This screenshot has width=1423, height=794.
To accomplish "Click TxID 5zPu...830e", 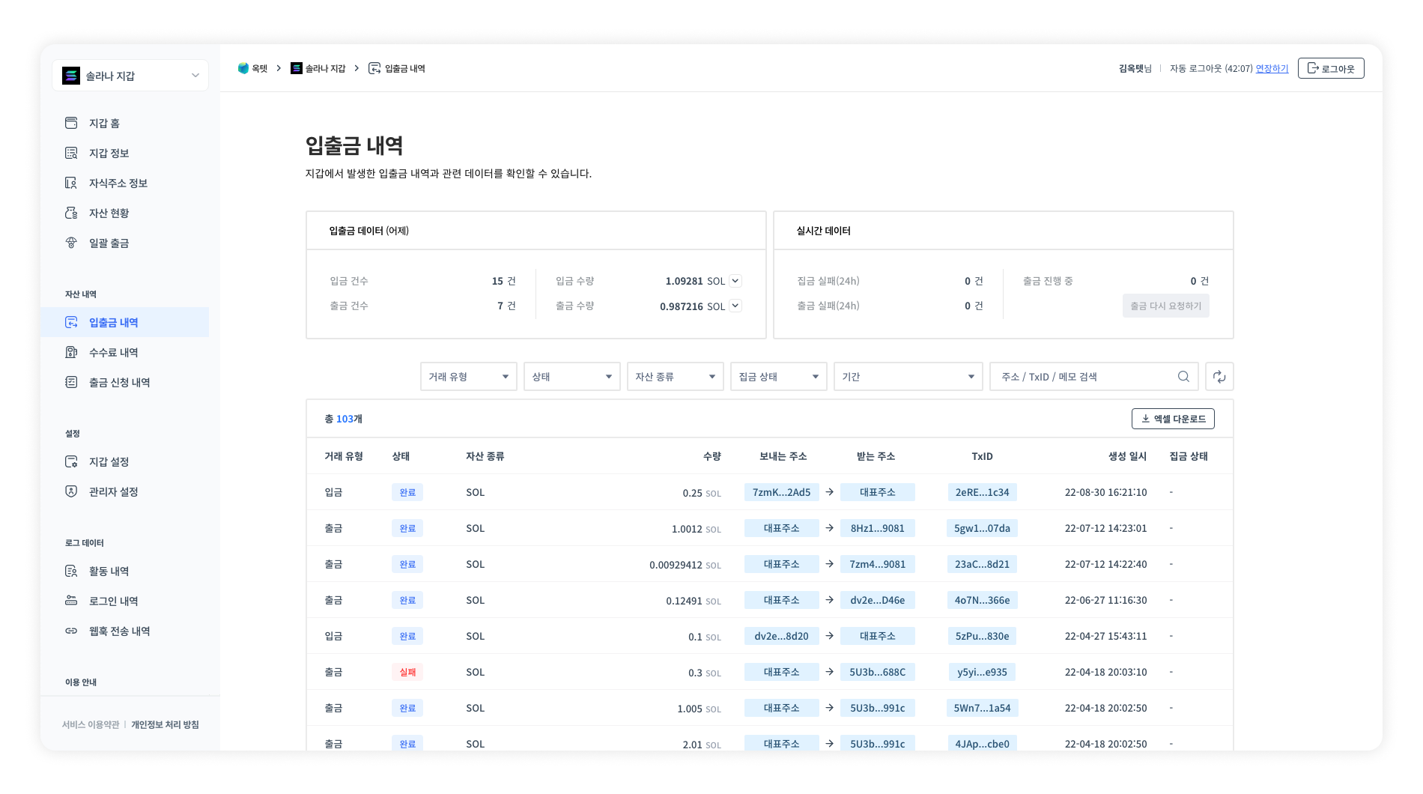I will (x=982, y=636).
